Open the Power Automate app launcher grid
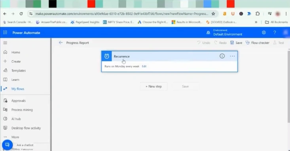290x151 pixels. pyautogui.click(x=5, y=32)
